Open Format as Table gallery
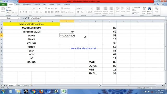167x94 pixels. tap(105, 10)
